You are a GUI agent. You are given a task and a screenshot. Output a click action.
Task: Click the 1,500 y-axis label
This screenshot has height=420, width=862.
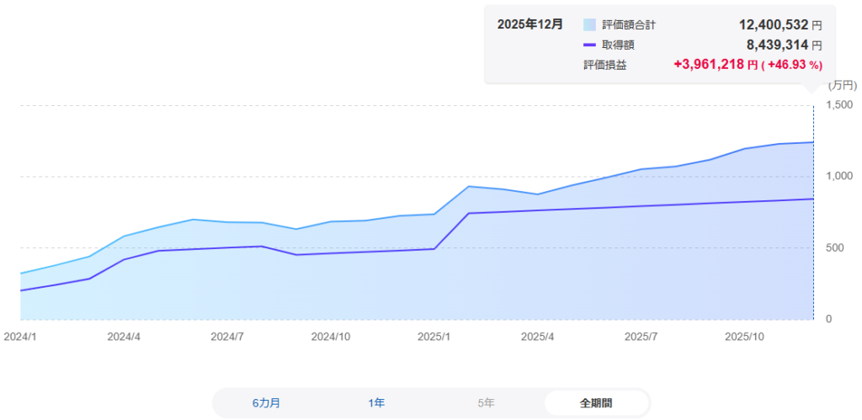point(841,104)
